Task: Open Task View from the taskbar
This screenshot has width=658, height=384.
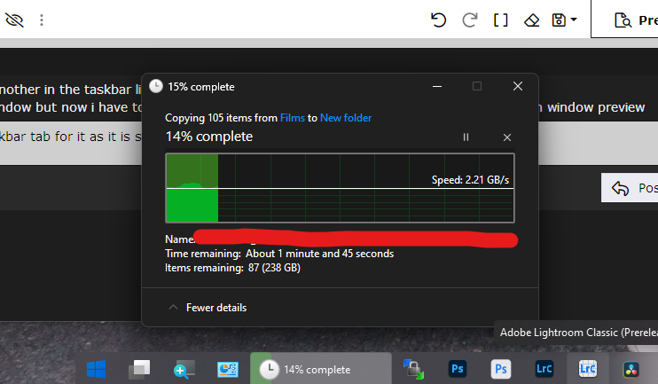Action: coord(139,369)
